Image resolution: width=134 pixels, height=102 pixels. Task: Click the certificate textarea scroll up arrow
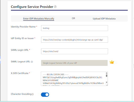pyautogui.click(x=107, y=73)
